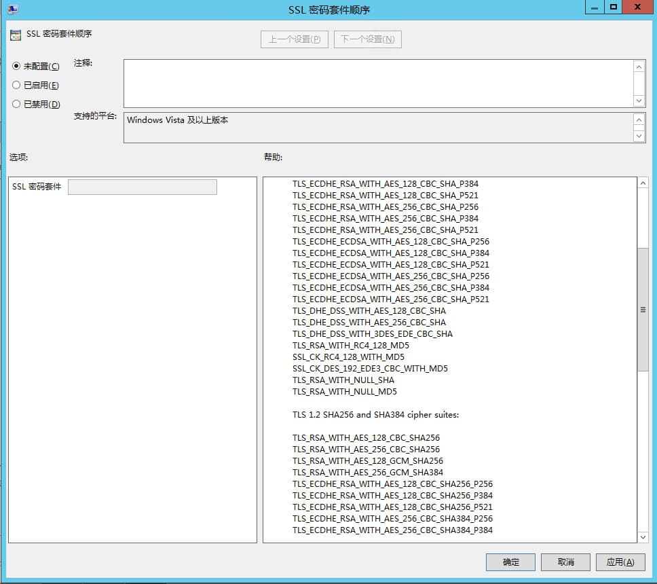Click the line TLS_ECDHE_ECDSA_WITH_AES_128_CBC_SHA_P521
Image resolution: width=657 pixels, height=584 pixels.
(x=391, y=265)
